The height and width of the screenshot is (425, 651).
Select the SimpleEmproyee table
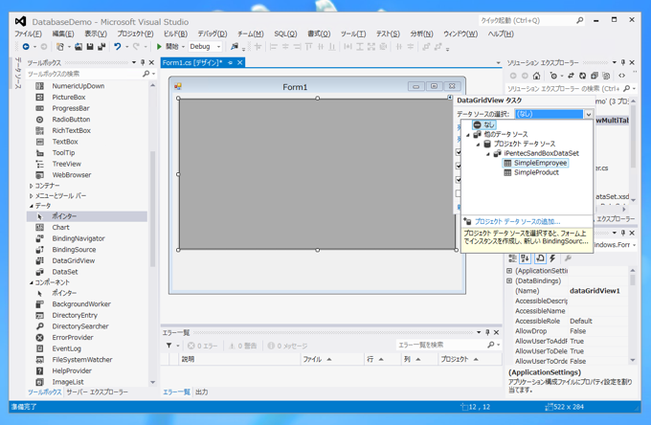(540, 163)
